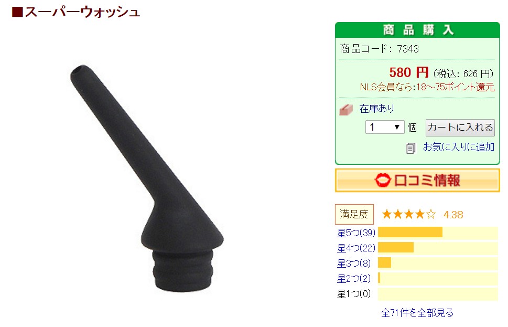
Task: Filter reviews by 星3つ(8)
Action: pyautogui.click(x=354, y=263)
